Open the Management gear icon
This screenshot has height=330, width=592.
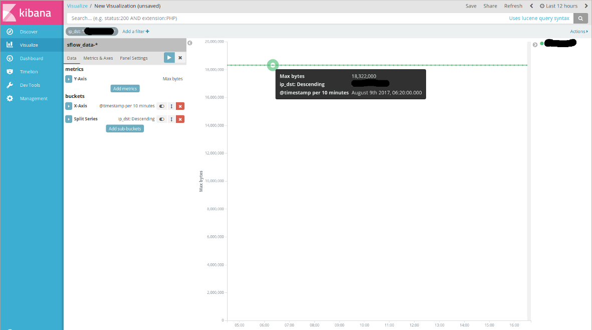pos(10,98)
